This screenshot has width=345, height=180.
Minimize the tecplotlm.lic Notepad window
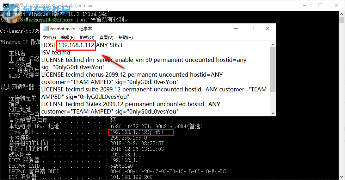236,28
